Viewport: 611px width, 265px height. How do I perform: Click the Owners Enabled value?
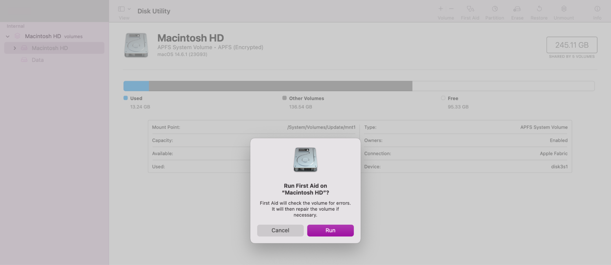tap(559, 140)
